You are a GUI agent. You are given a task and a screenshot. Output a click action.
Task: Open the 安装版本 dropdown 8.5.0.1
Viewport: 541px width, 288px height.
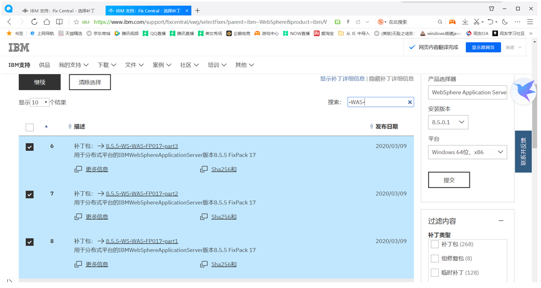coord(448,122)
